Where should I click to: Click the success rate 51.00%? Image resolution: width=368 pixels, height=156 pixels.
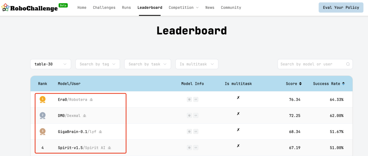pos(337,148)
